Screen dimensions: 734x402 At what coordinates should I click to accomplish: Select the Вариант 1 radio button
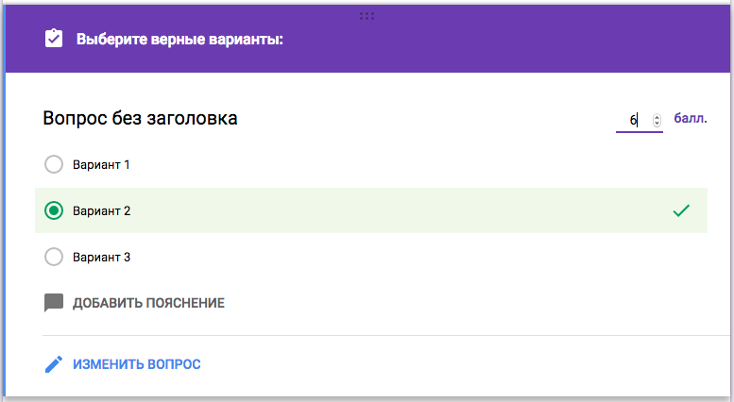coord(54,164)
